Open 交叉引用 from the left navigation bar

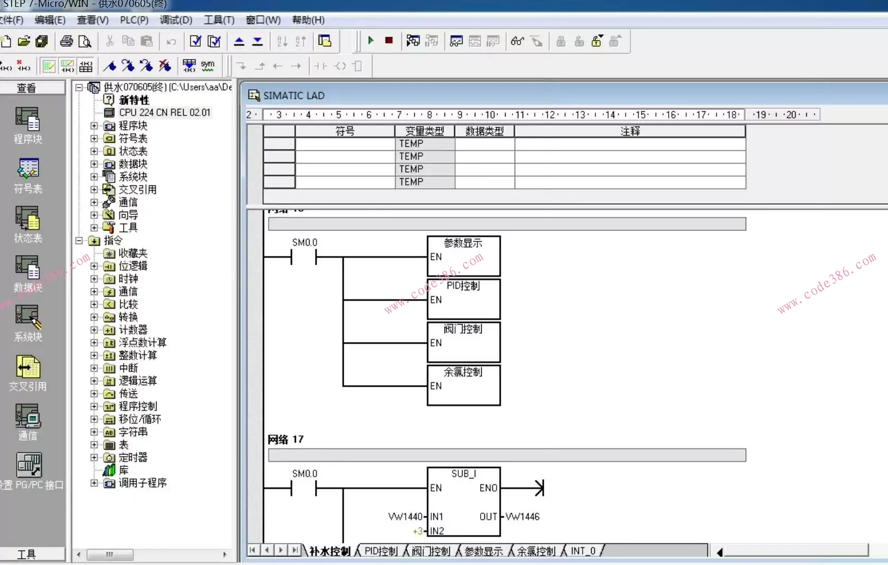pos(28,373)
